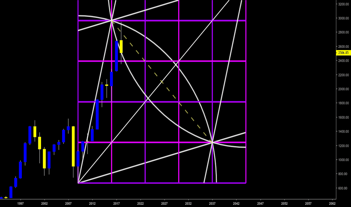
Task: Select the blue 2013 candlestick
Action: (x=97, y=114)
